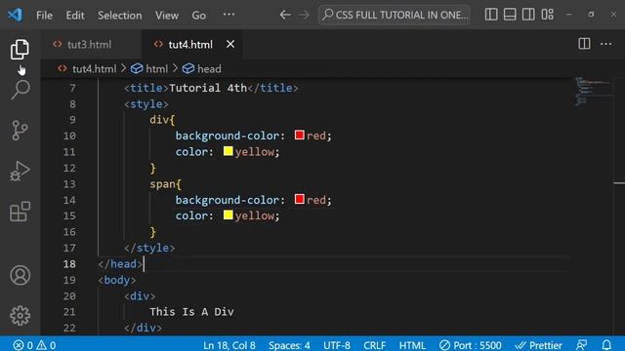Open the Selection menu
625x351 pixels.
[x=120, y=16]
